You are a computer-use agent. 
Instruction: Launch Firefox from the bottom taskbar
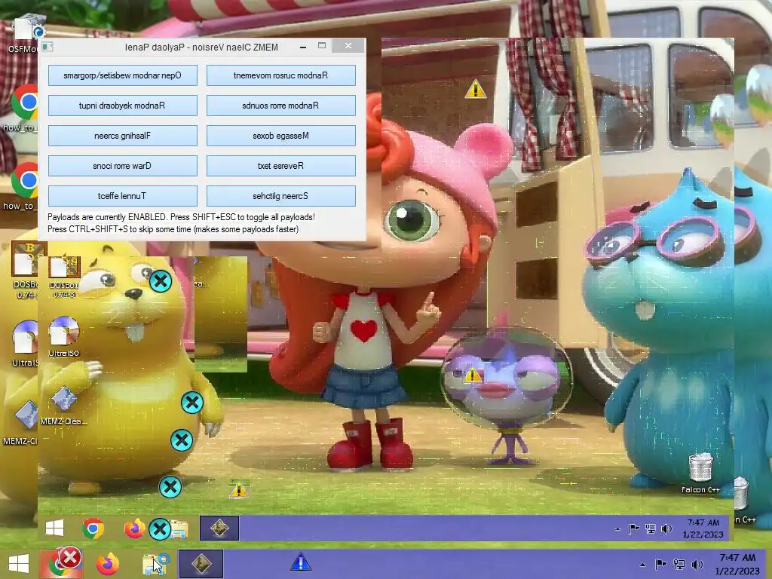[x=107, y=564]
